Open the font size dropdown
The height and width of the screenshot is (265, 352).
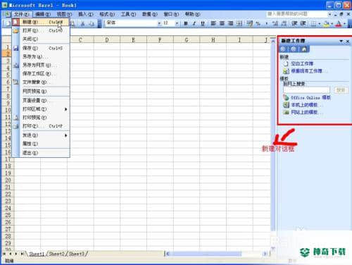click(177, 23)
